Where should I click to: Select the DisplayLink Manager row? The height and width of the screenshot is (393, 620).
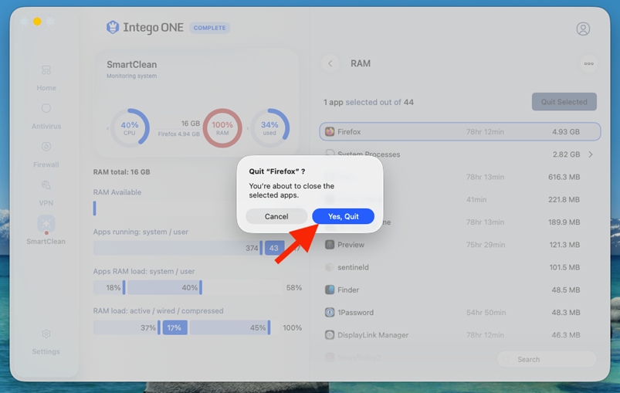tap(460, 335)
